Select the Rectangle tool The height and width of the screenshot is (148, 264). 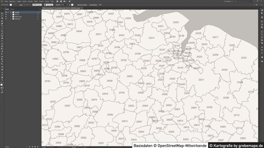(2, 31)
